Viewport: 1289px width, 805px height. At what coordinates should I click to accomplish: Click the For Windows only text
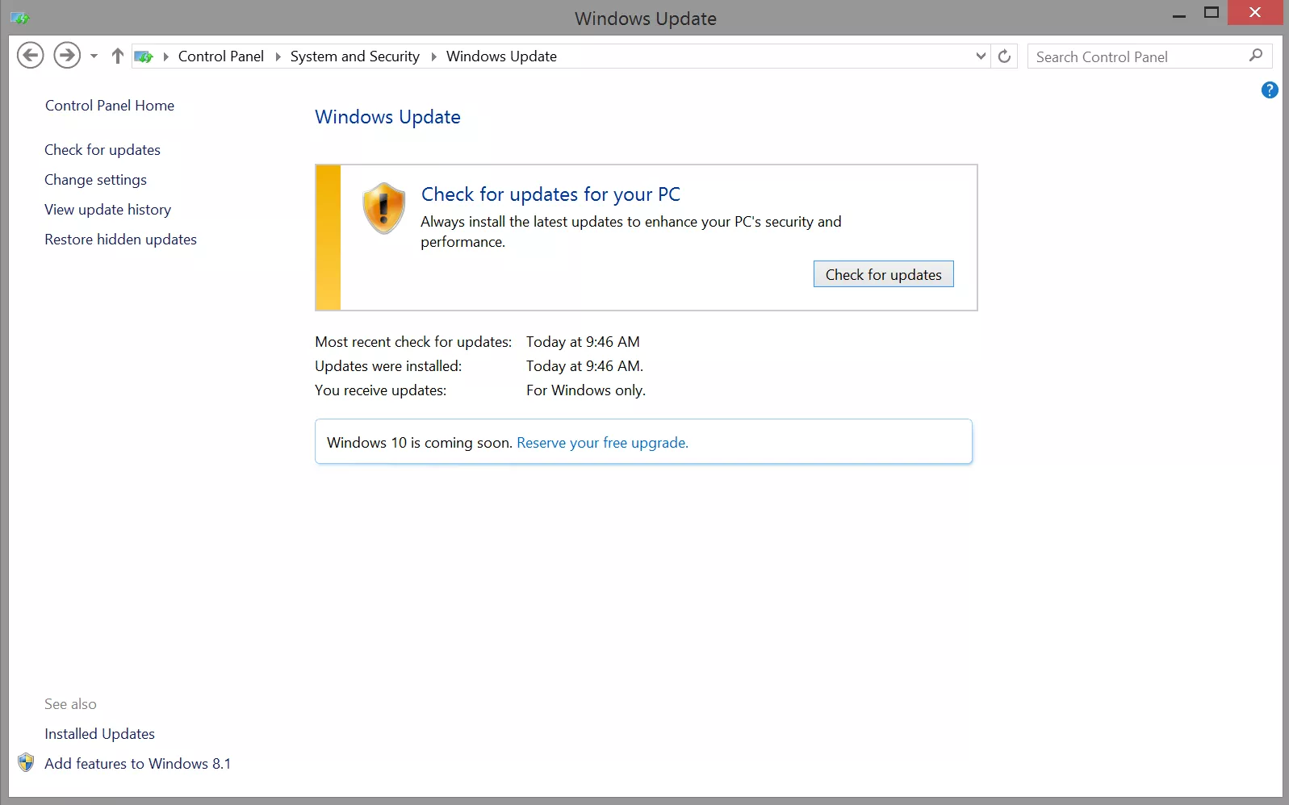(x=586, y=390)
